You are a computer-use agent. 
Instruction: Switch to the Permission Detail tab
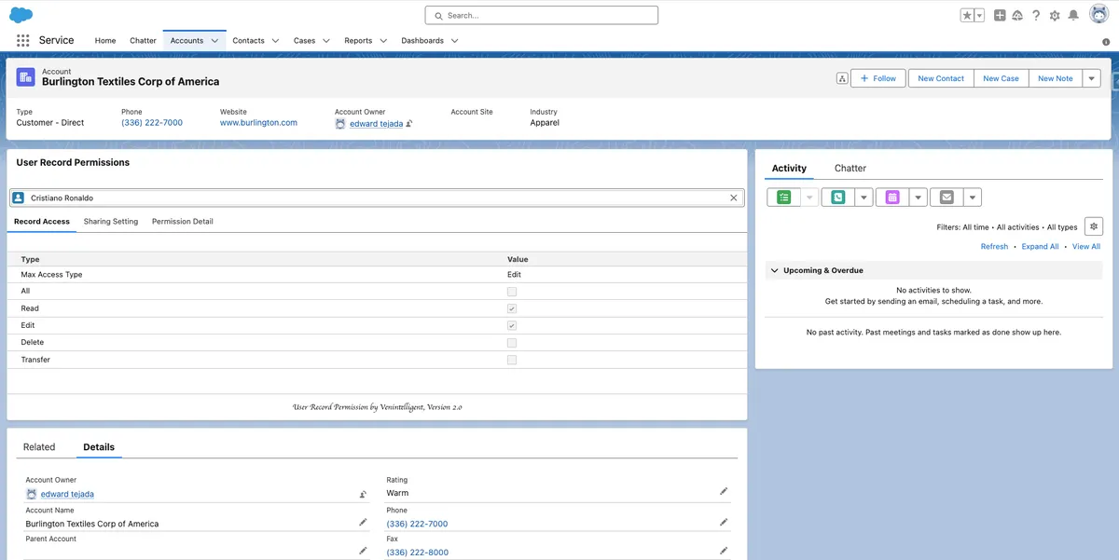(183, 222)
